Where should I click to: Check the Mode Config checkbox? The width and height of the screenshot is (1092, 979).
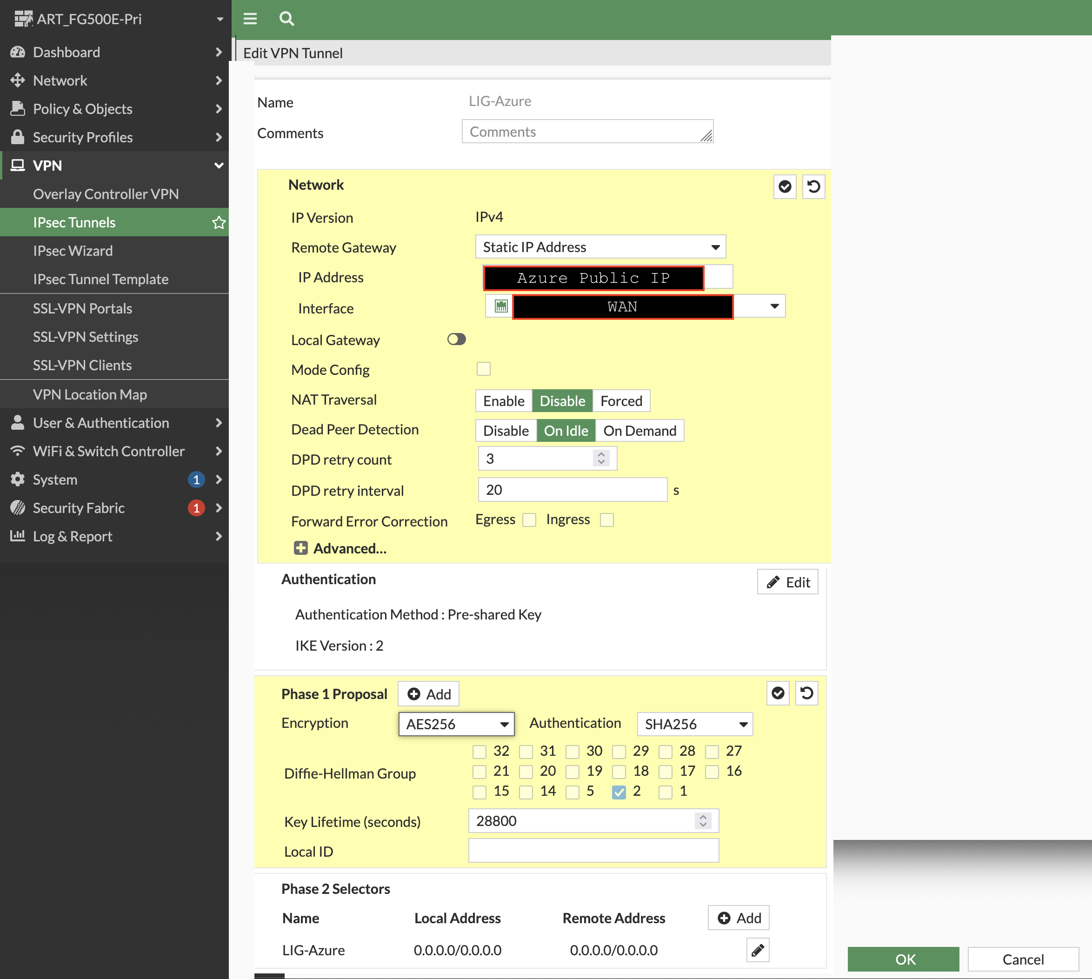[484, 369]
